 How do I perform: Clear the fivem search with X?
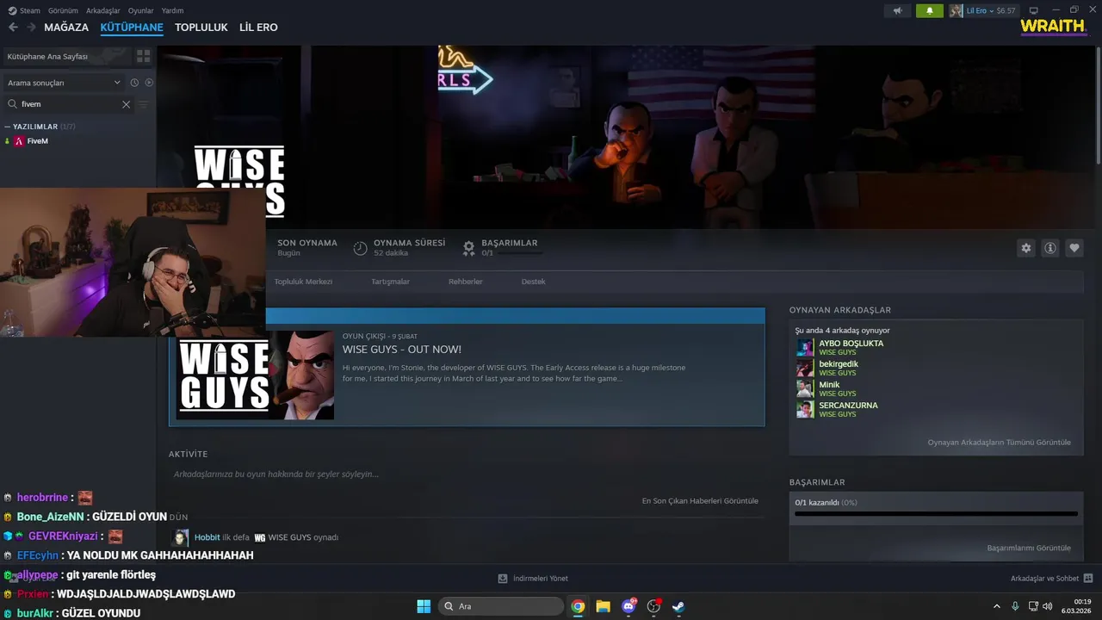(126, 104)
